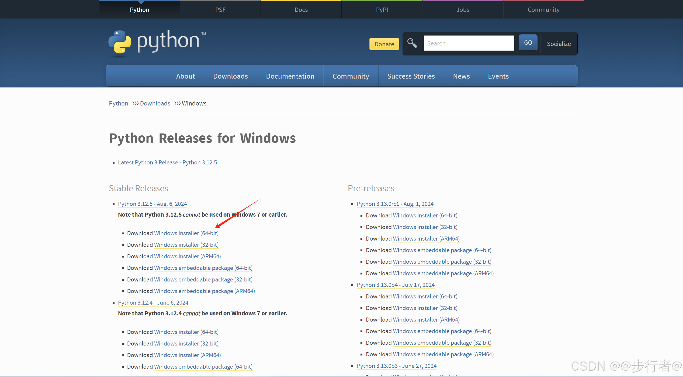The height and width of the screenshot is (377, 683).
Task: Download 3.12.4 Windows installer (ARM64)
Action: pyautogui.click(x=188, y=355)
